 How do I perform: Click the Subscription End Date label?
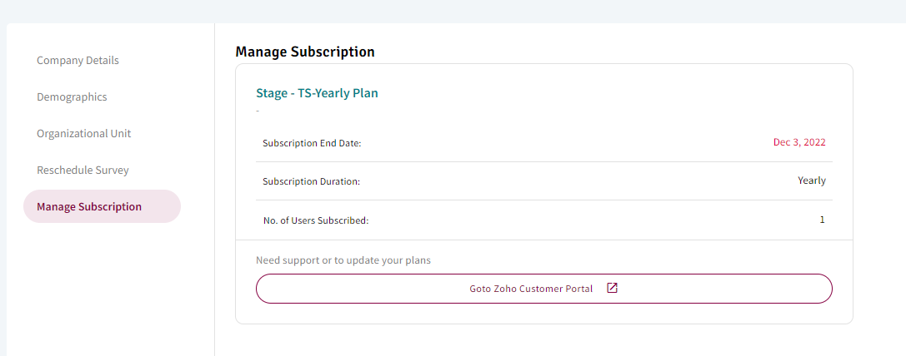(312, 143)
